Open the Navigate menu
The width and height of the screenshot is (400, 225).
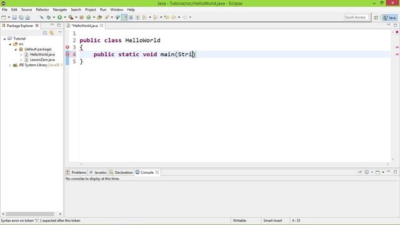60,10
